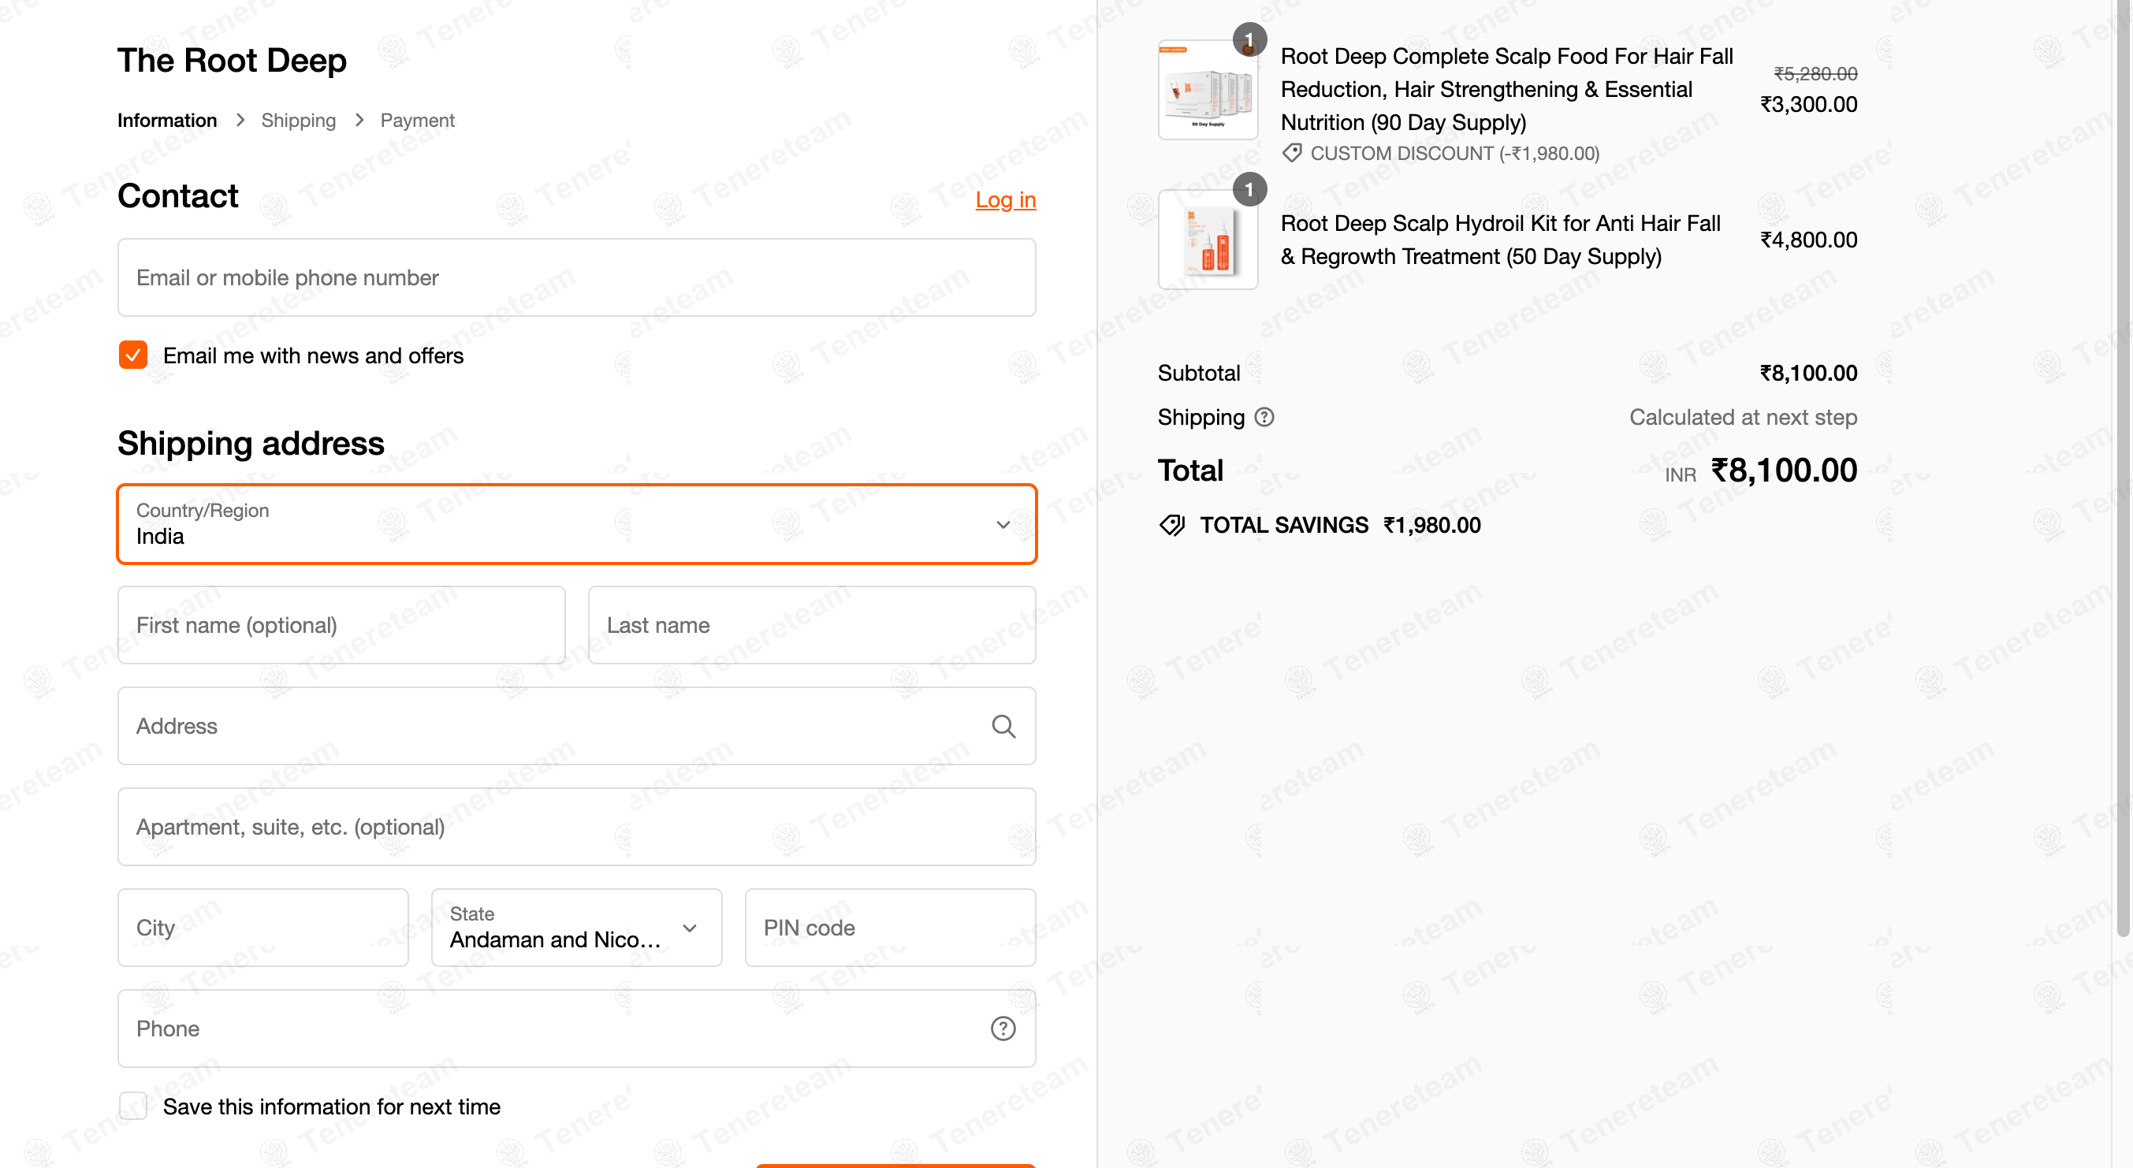This screenshot has height=1168, width=2133.
Task: Click the help icon inside the Phone field
Action: click(x=1003, y=1028)
